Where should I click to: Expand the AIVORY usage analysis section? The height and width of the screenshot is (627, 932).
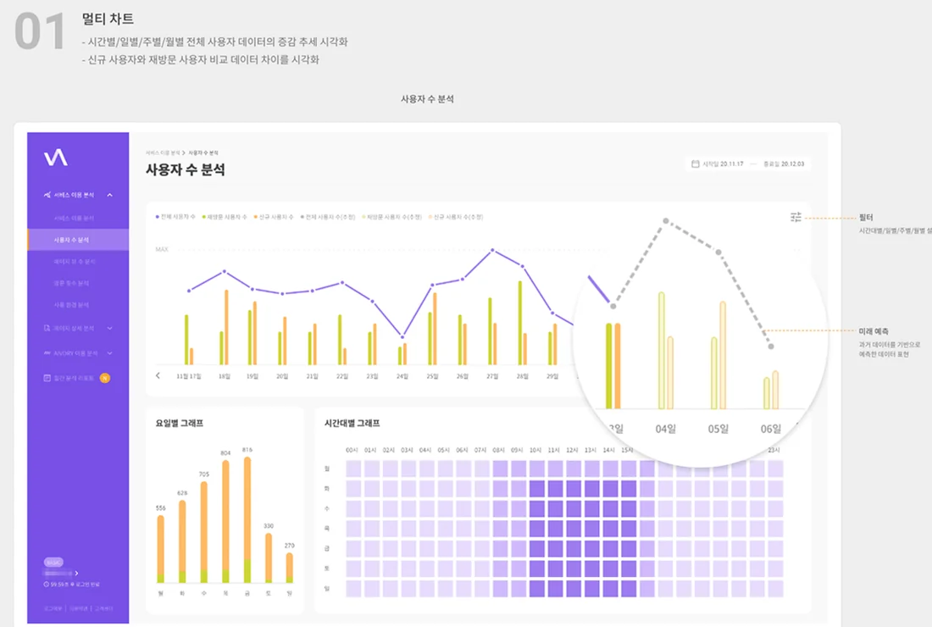pos(110,353)
